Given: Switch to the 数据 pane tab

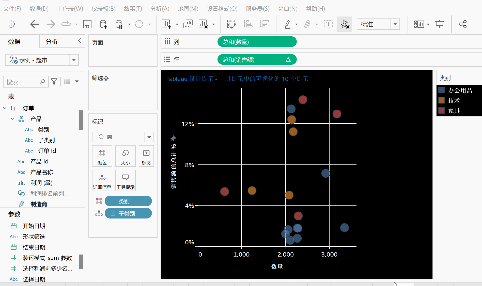Looking at the screenshot, I should tap(14, 42).
